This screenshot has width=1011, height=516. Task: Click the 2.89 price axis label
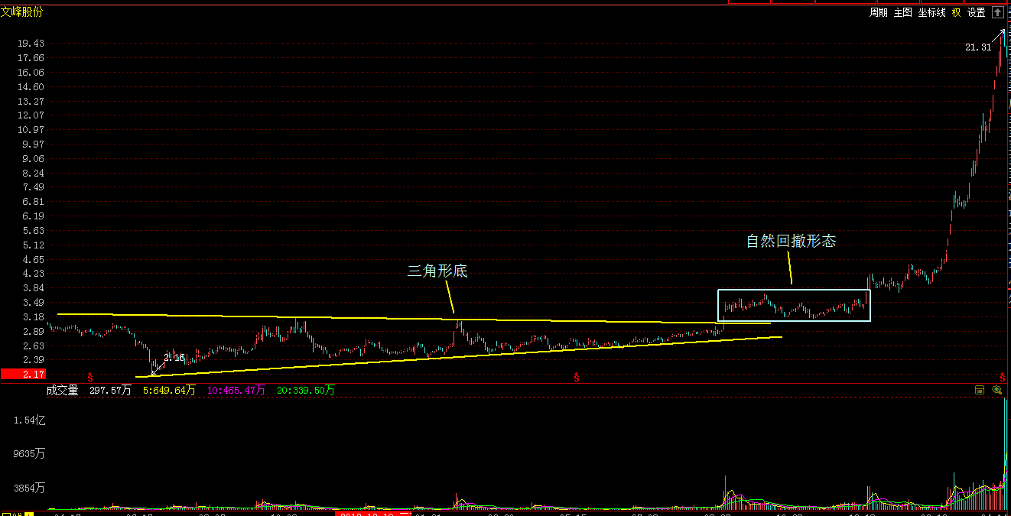(33, 332)
